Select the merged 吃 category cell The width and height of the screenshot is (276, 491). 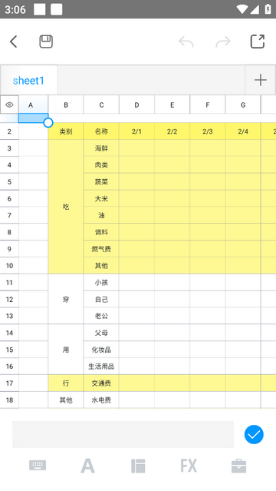pyautogui.click(x=66, y=207)
